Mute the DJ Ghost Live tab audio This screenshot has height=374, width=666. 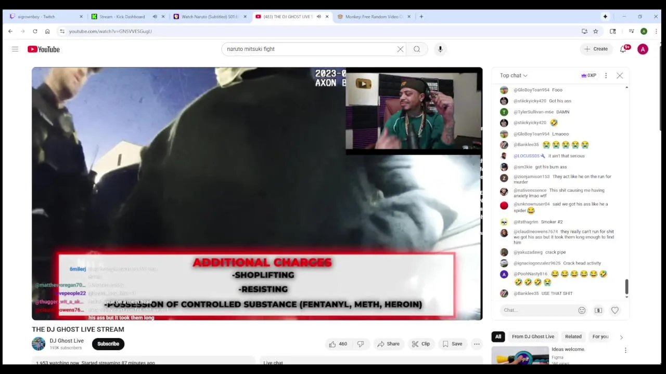point(318,17)
